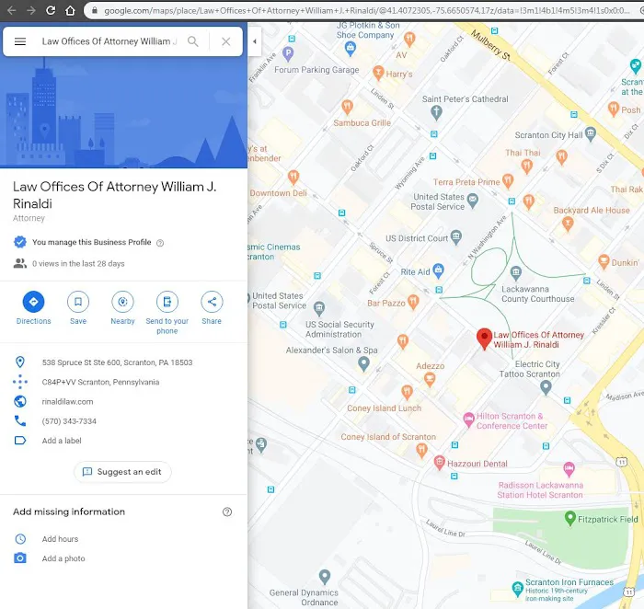Open the hamburger menu in search bar
This screenshot has width=644, height=609.
[x=20, y=41]
